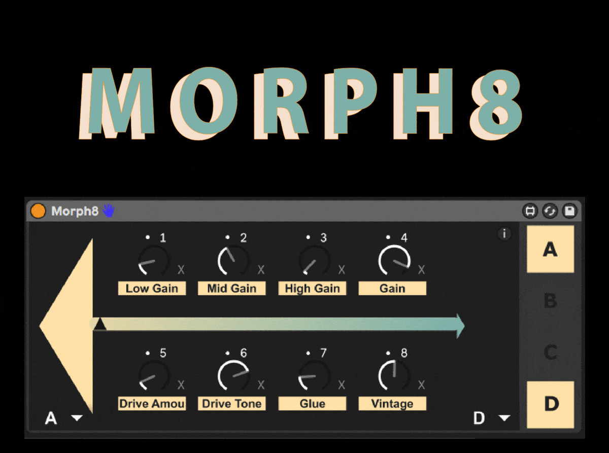Select snapshot D tab on right
Viewport: 609px width, 453px height.
point(550,404)
